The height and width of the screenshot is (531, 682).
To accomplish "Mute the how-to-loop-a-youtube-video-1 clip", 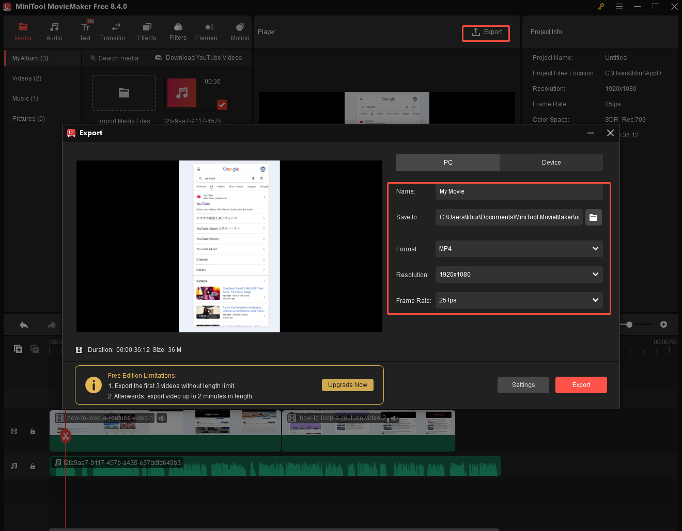I will coord(162,418).
